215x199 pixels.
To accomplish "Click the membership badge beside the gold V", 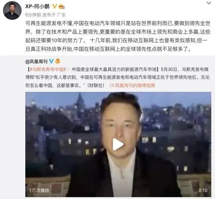I will pos(62,6).
